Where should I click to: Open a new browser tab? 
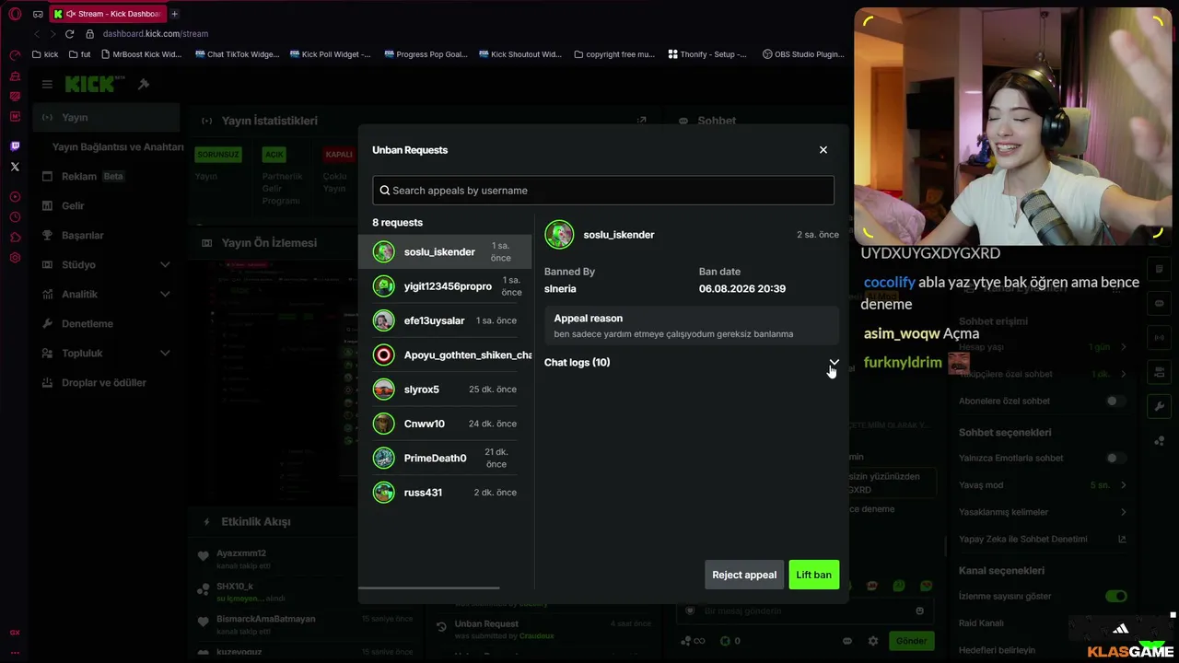coord(174,14)
